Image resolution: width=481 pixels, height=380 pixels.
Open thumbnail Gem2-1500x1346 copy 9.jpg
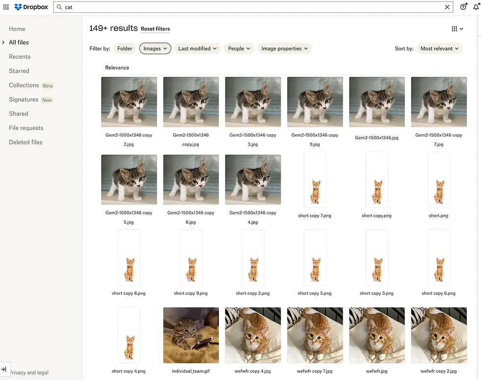pos(315,102)
